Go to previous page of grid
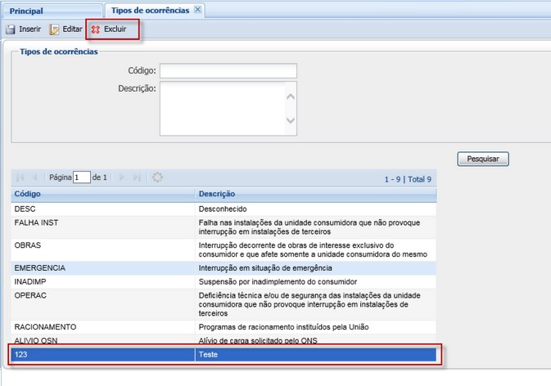This screenshot has height=386, width=551. click(x=35, y=177)
